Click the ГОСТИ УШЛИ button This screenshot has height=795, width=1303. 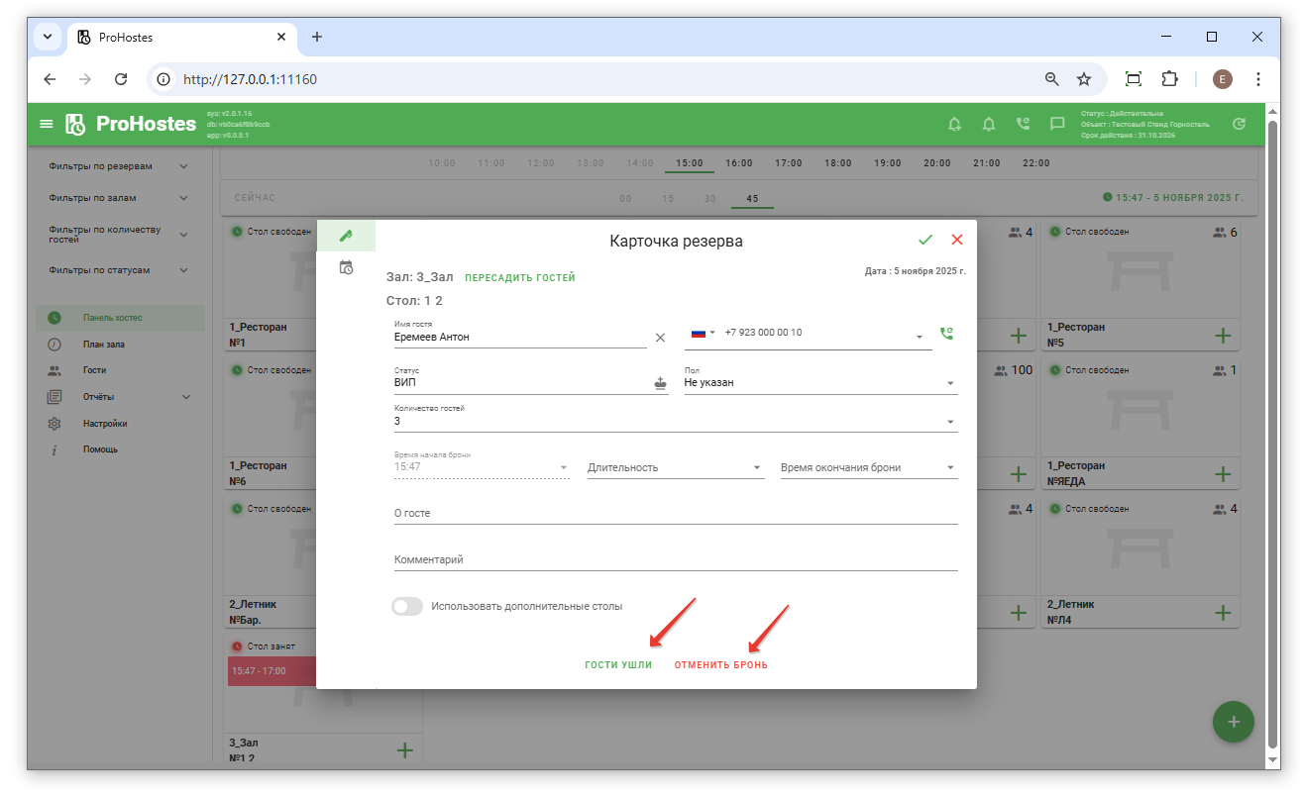[x=618, y=665]
